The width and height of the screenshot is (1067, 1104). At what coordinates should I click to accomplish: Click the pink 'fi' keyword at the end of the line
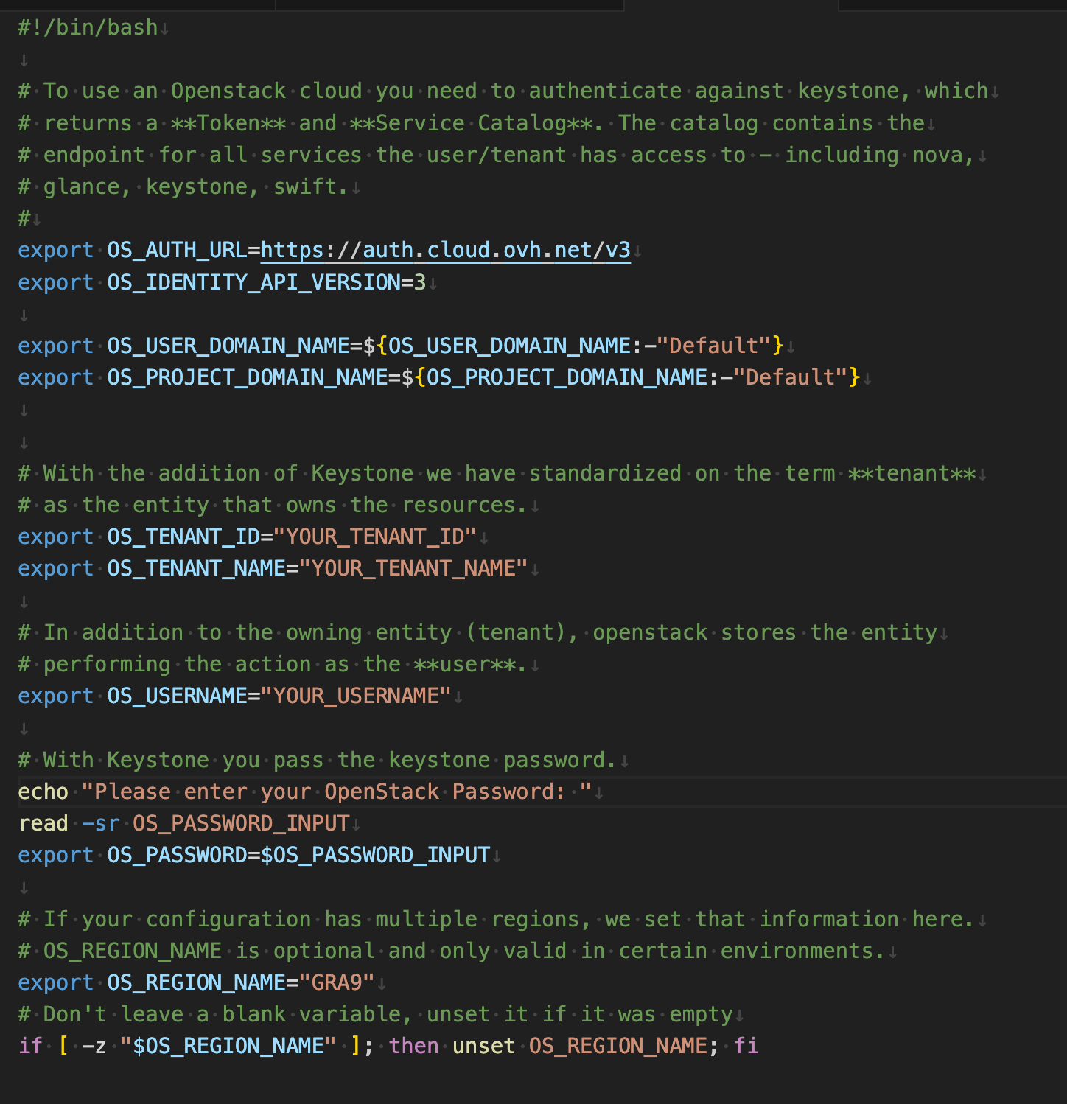[746, 1046]
